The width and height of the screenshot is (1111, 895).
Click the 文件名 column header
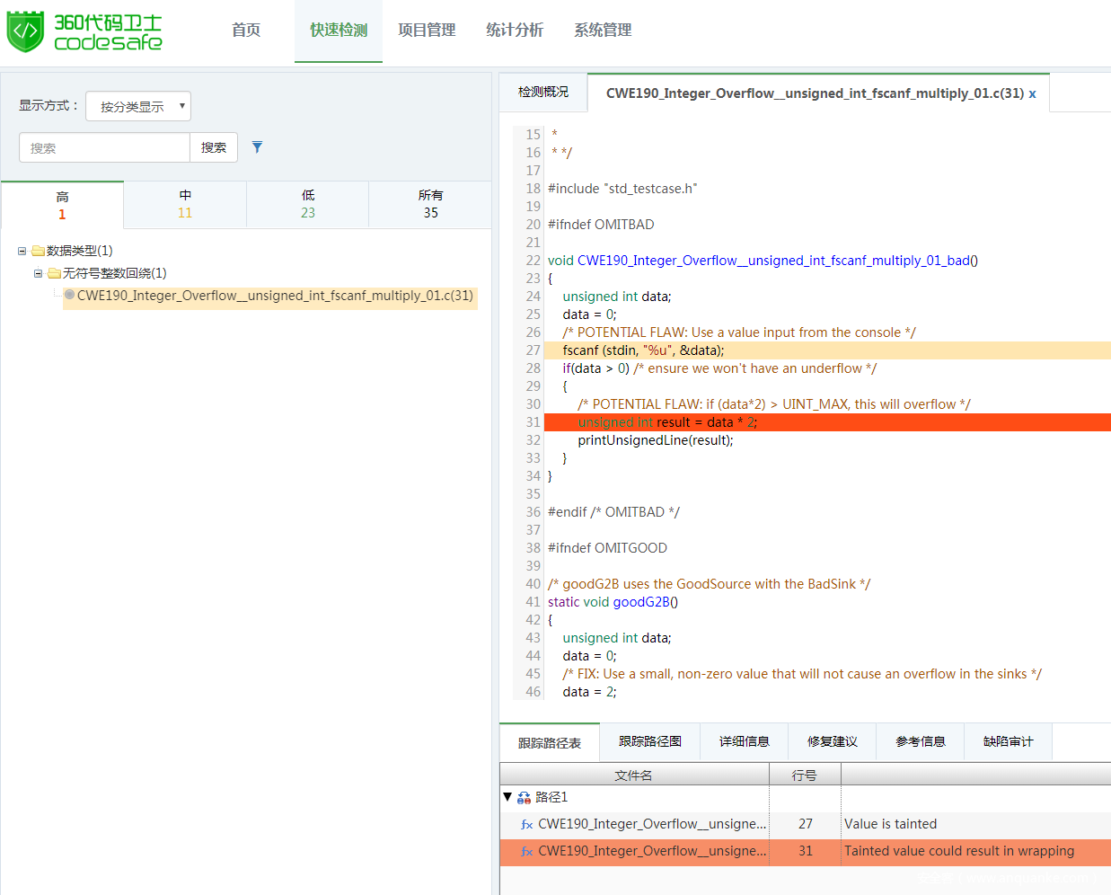[x=633, y=775]
